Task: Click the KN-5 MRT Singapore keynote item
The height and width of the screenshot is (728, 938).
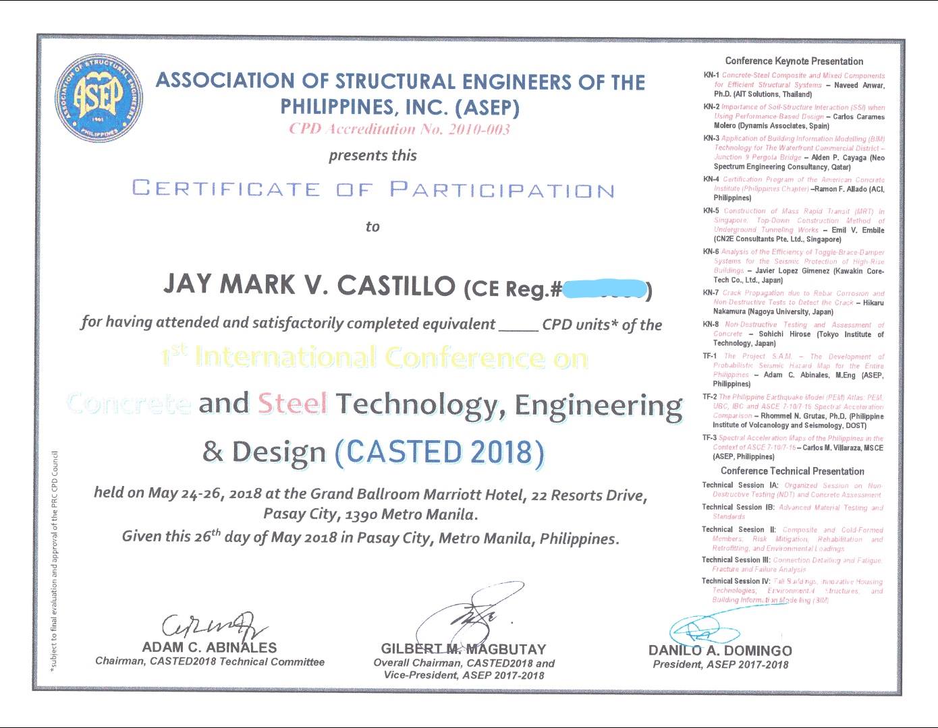Action: pos(796,225)
